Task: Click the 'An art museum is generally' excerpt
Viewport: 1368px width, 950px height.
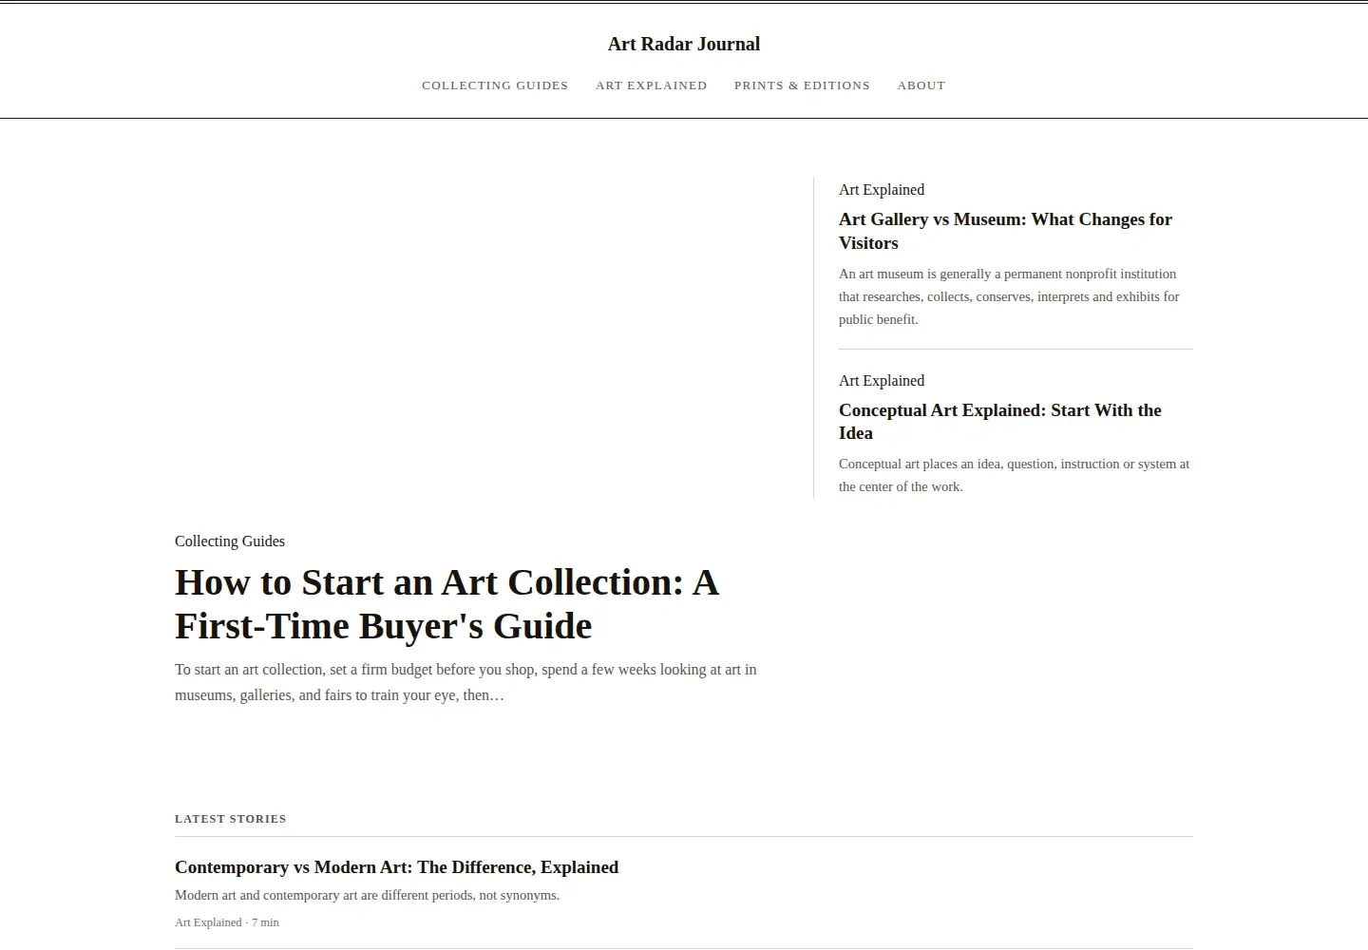Action: (1009, 296)
